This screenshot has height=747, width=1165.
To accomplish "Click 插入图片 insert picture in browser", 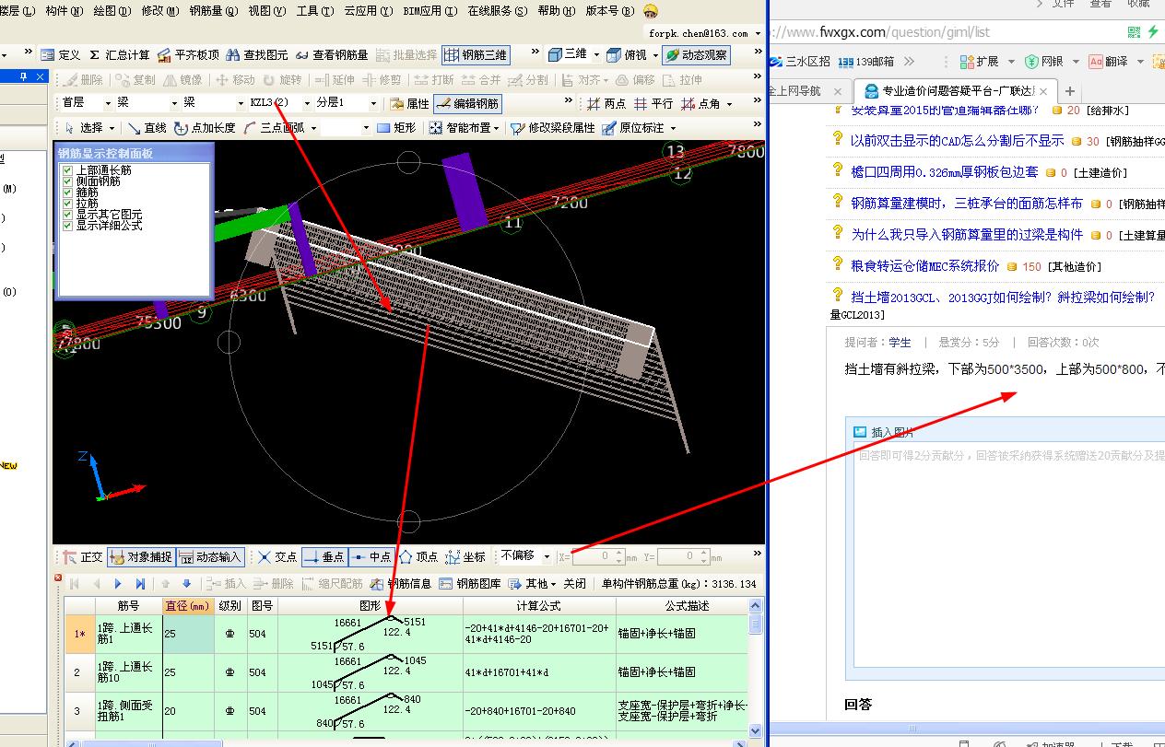I will point(884,431).
